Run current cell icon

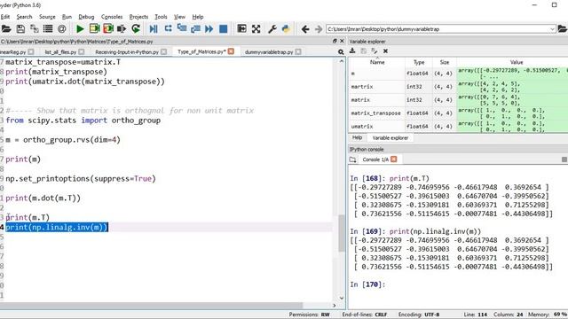(x=94, y=28)
